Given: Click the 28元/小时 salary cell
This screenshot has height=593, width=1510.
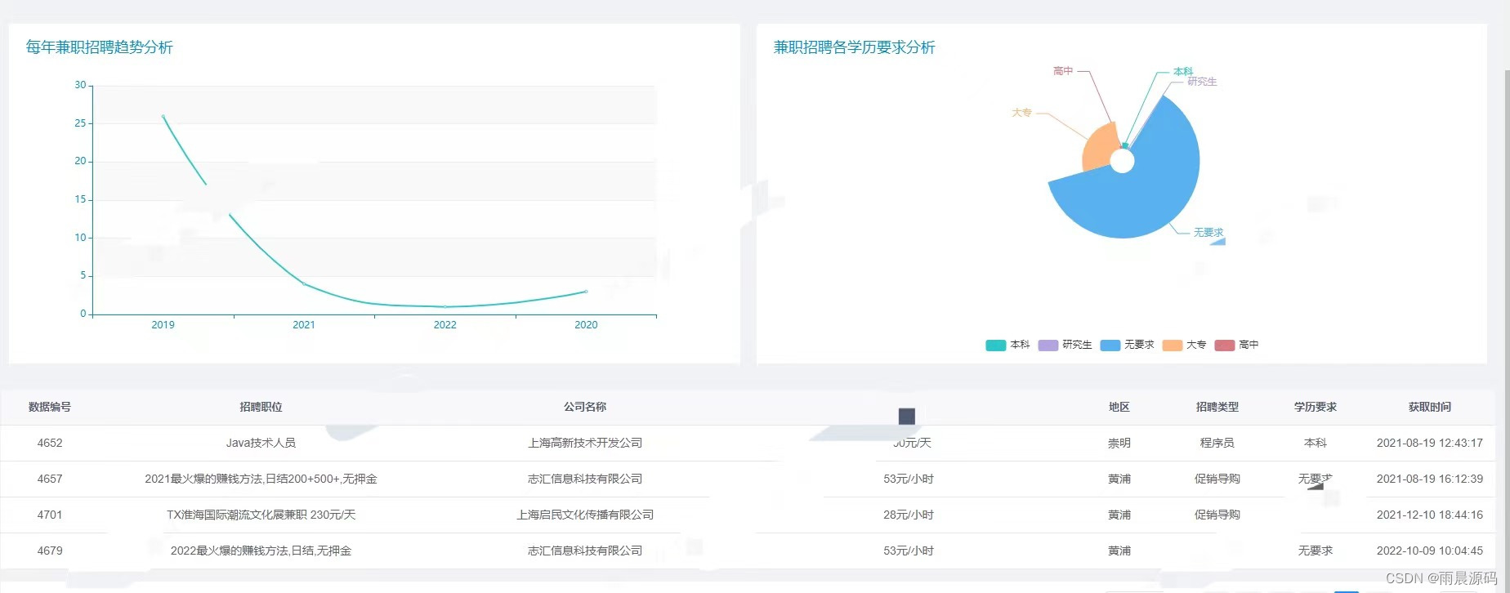Looking at the screenshot, I should tap(909, 515).
